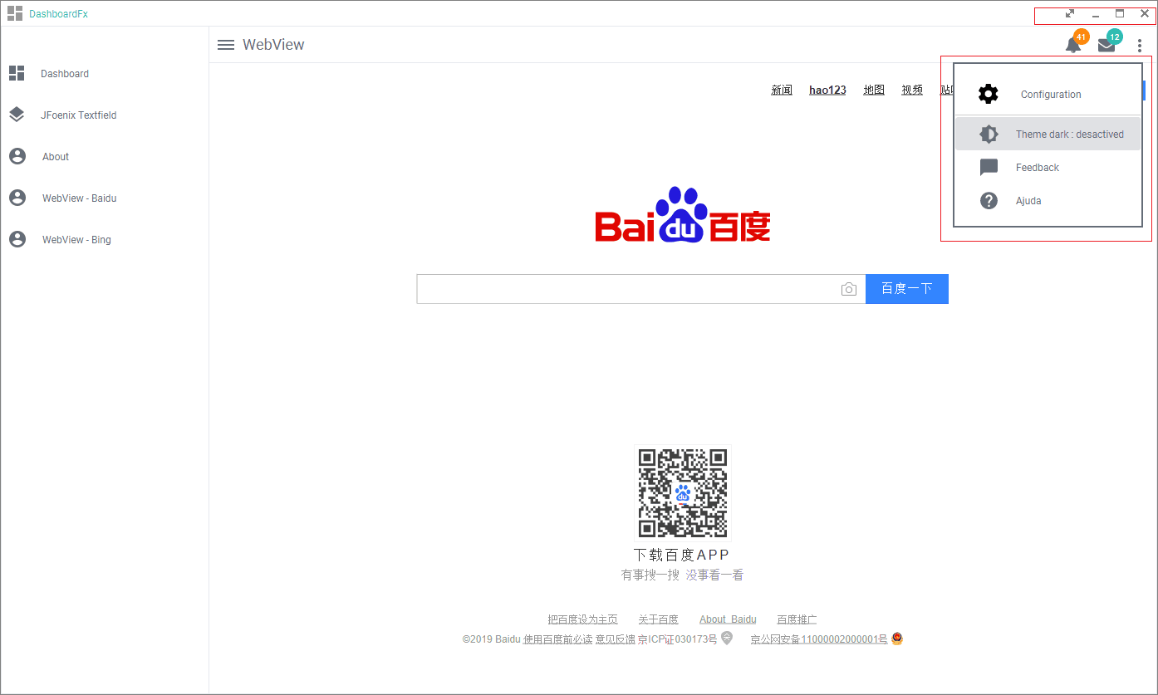The height and width of the screenshot is (695, 1158).
Task: Click the About Baidu footer link
Action: point(728,619)
